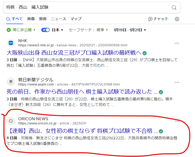Click the www3.nhk.or.jp URL breadcrumb
195x157 pixels.
point(73,45)
